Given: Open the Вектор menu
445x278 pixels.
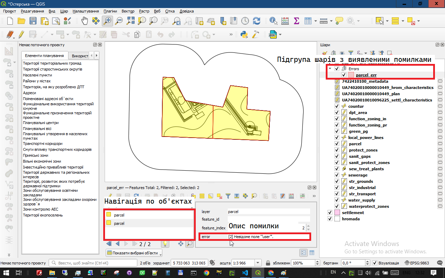Looking at the screenshot, I should pyautogui.click(x=128, y=11).
